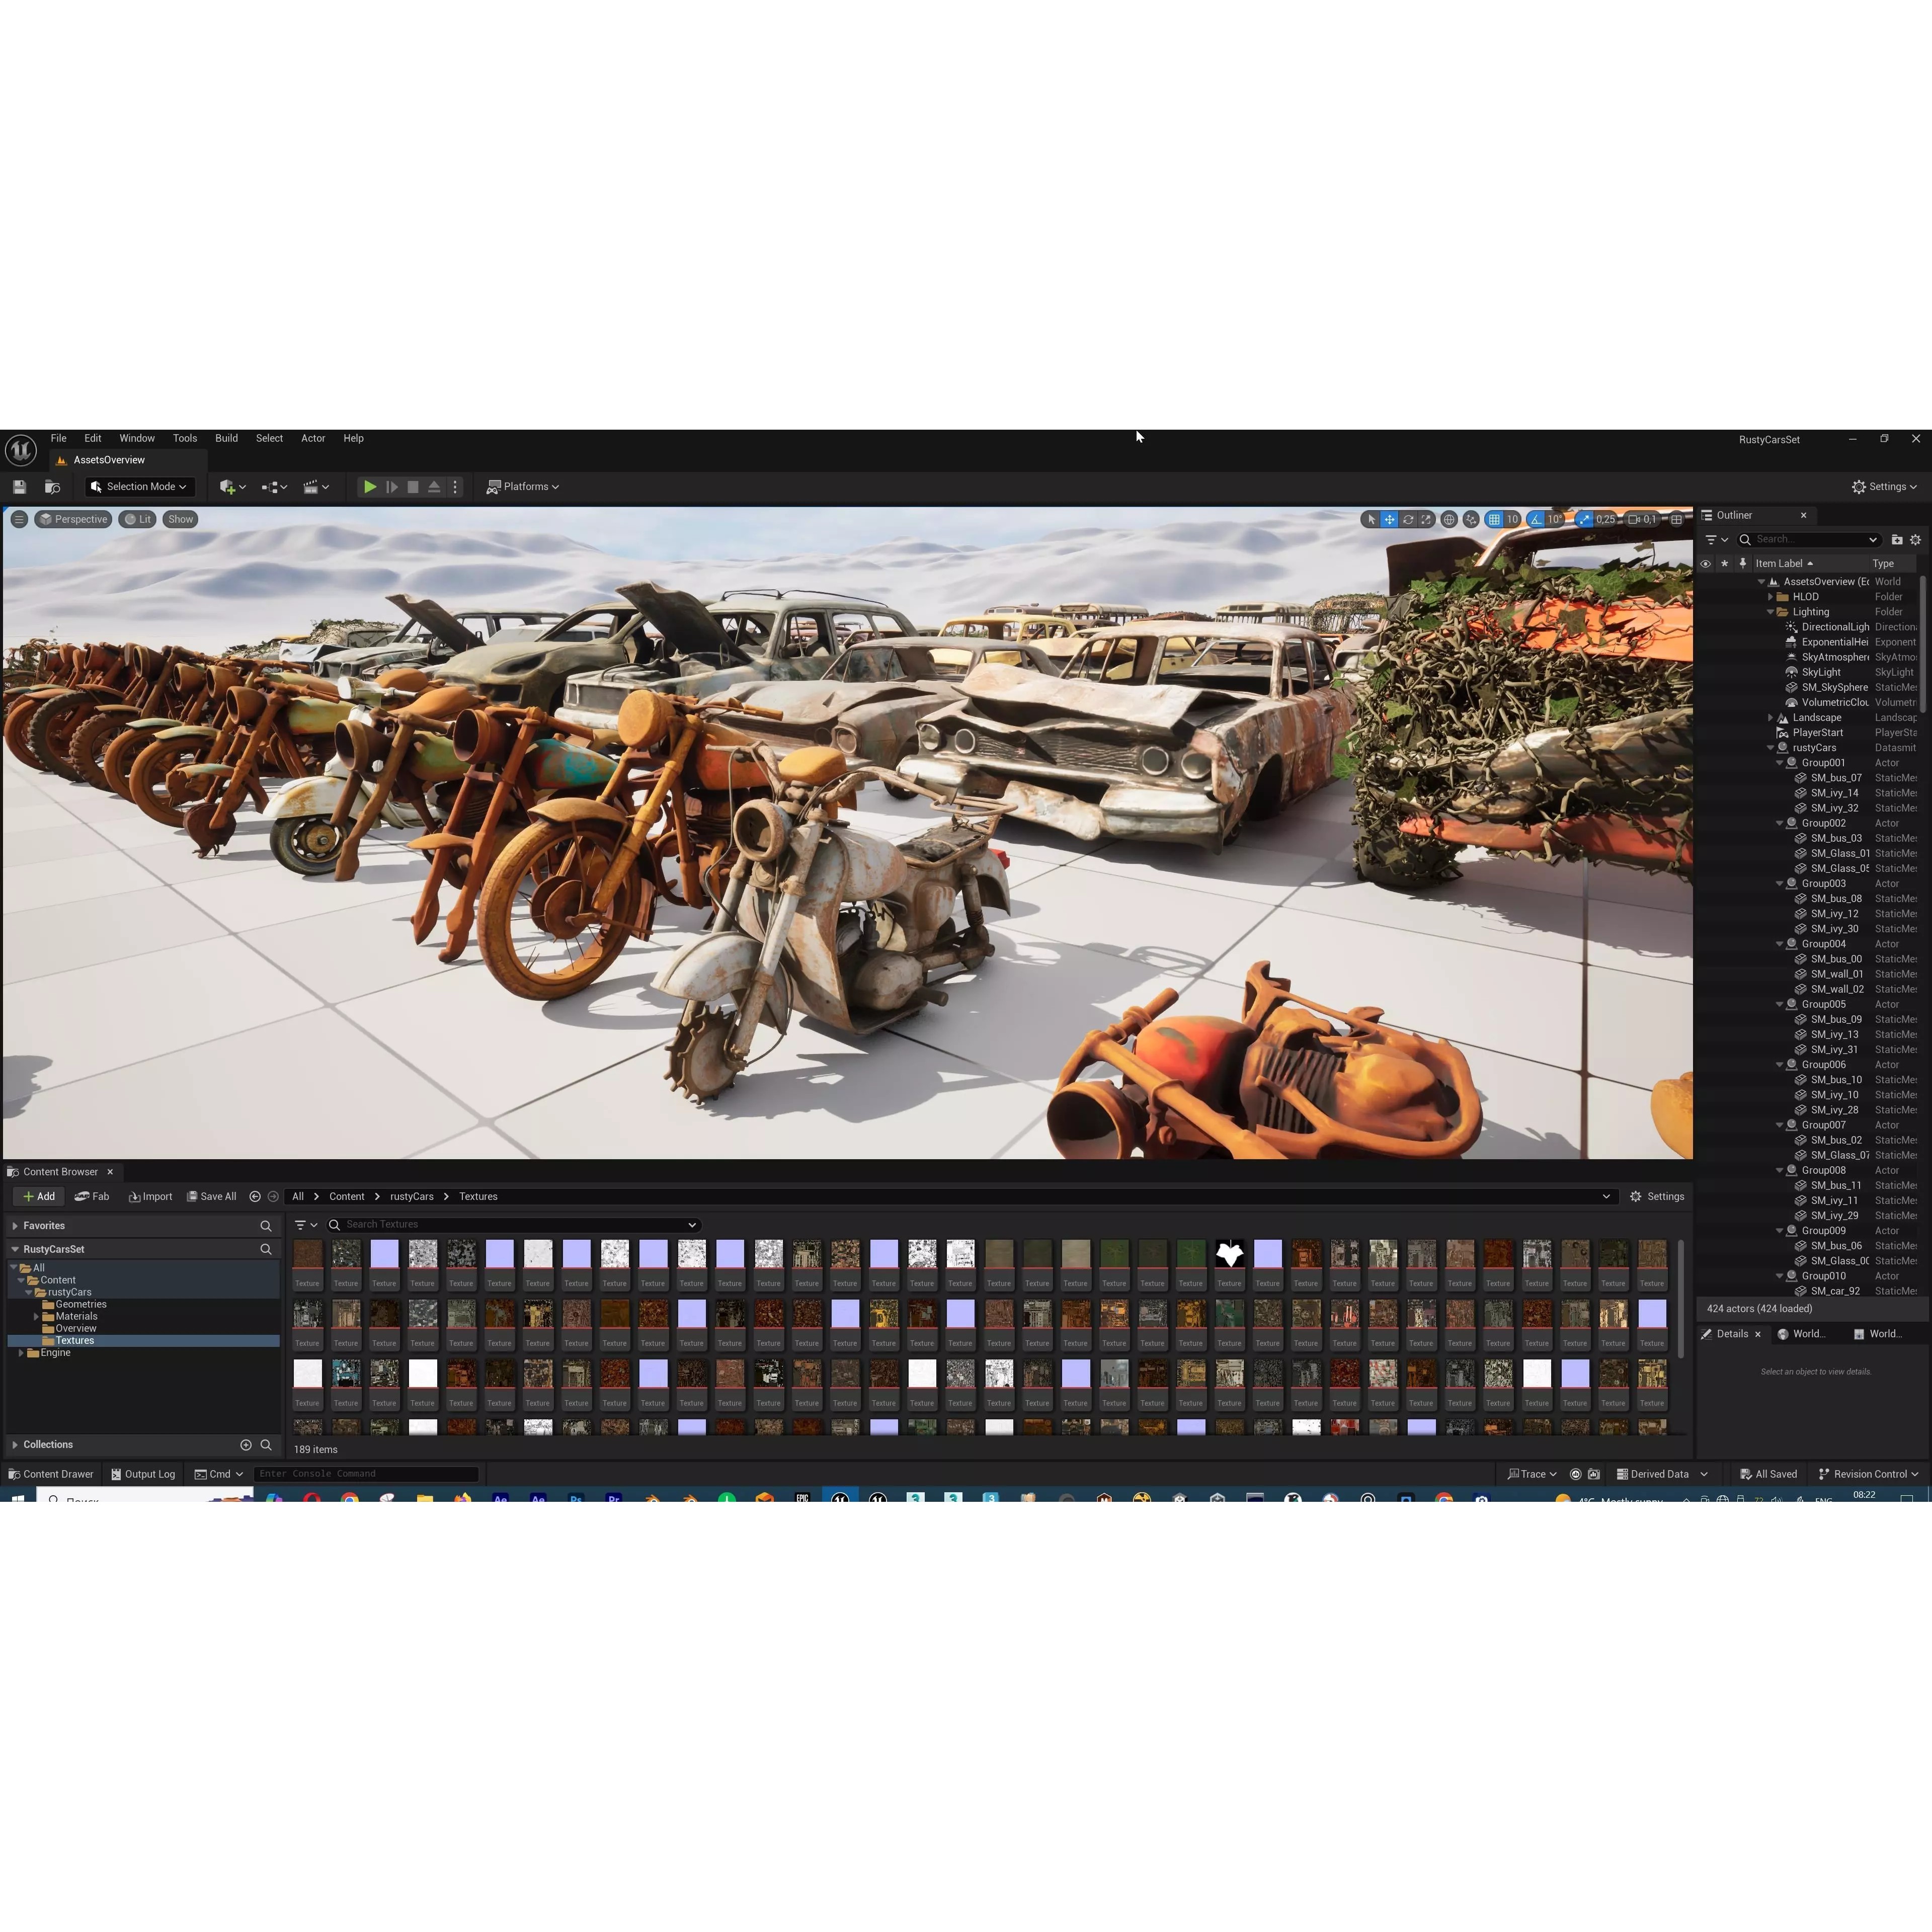Expand the HLOD folder in Outliner
This screenshot has width=1932, height=1932.
pyautogui.click(x=1770, y=597)
